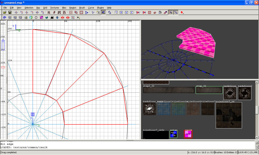Click the black hexagon icon in lower toolbar
This screenshot has width=259, height=155.
coord(36,17)
